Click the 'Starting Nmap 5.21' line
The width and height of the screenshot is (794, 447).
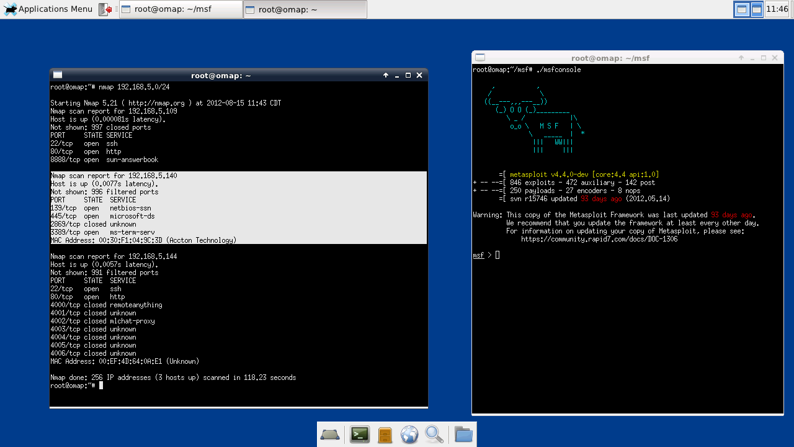(166, 103)
